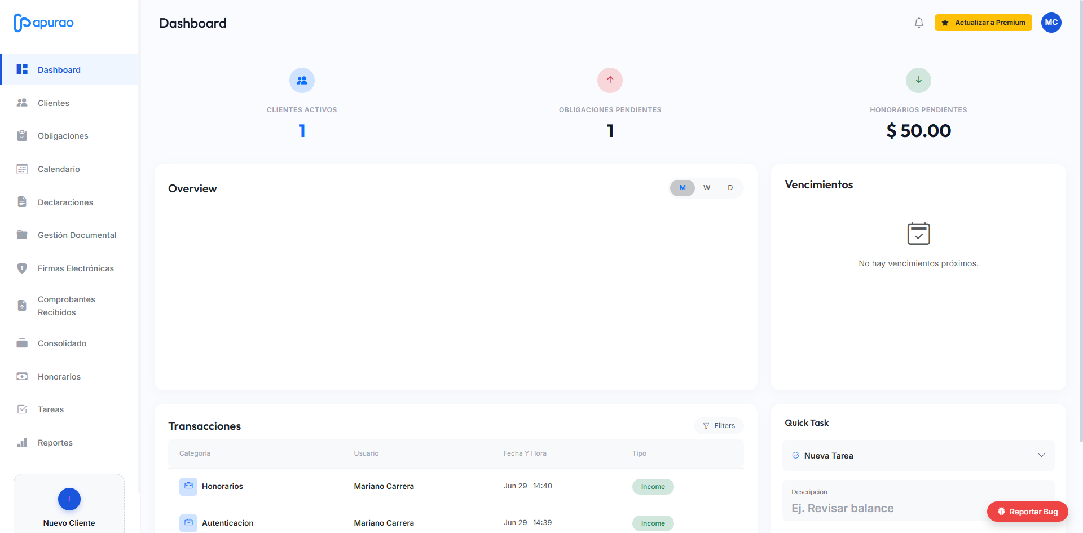Viewport: 1083px width, 533px height.
Task: Click the Descripción input field
Action: (918, 501)
